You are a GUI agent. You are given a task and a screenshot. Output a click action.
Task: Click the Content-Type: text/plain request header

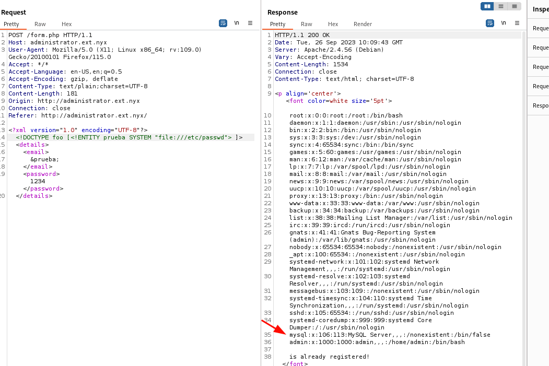click(78, 86)
